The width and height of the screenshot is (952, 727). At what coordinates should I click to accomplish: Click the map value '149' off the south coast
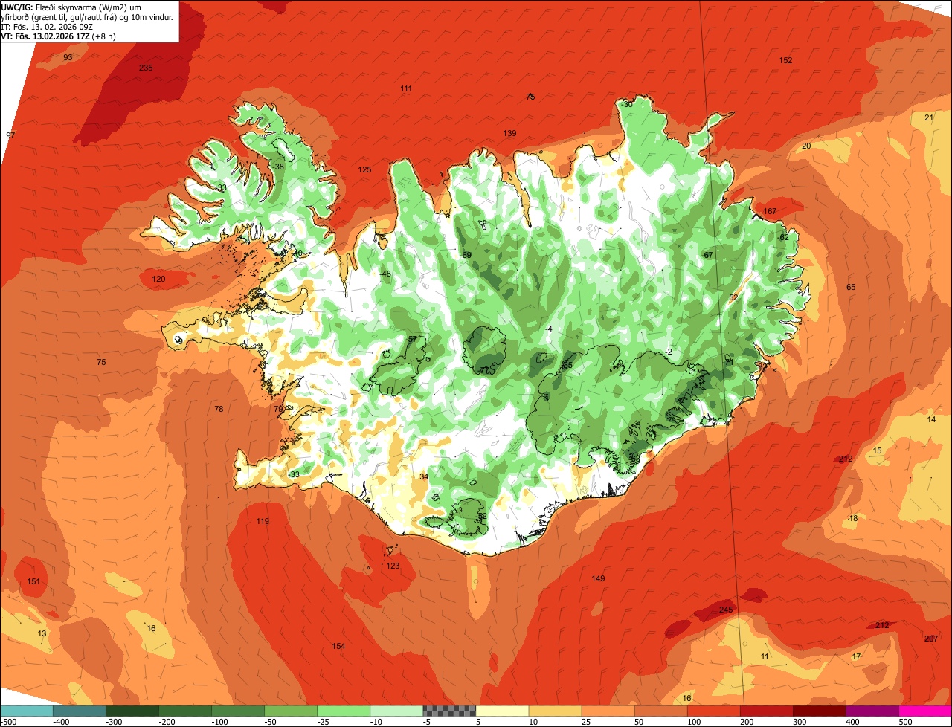(x=598, y=579)
